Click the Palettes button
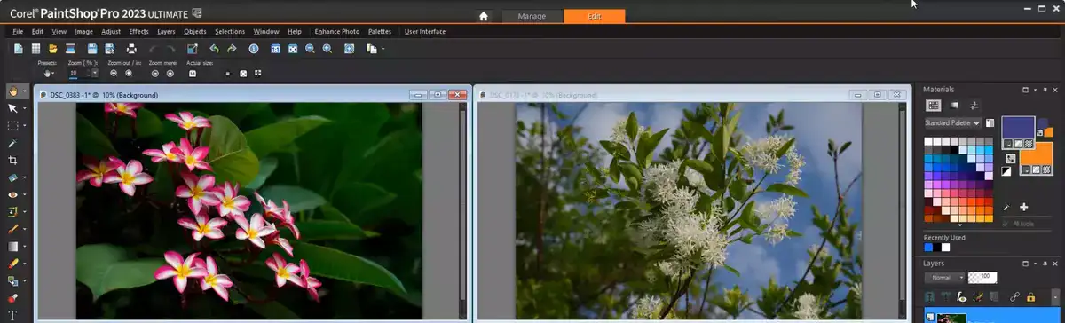Screen dimensions: 1065x323 pyautogui.click(x=380, y=31)
